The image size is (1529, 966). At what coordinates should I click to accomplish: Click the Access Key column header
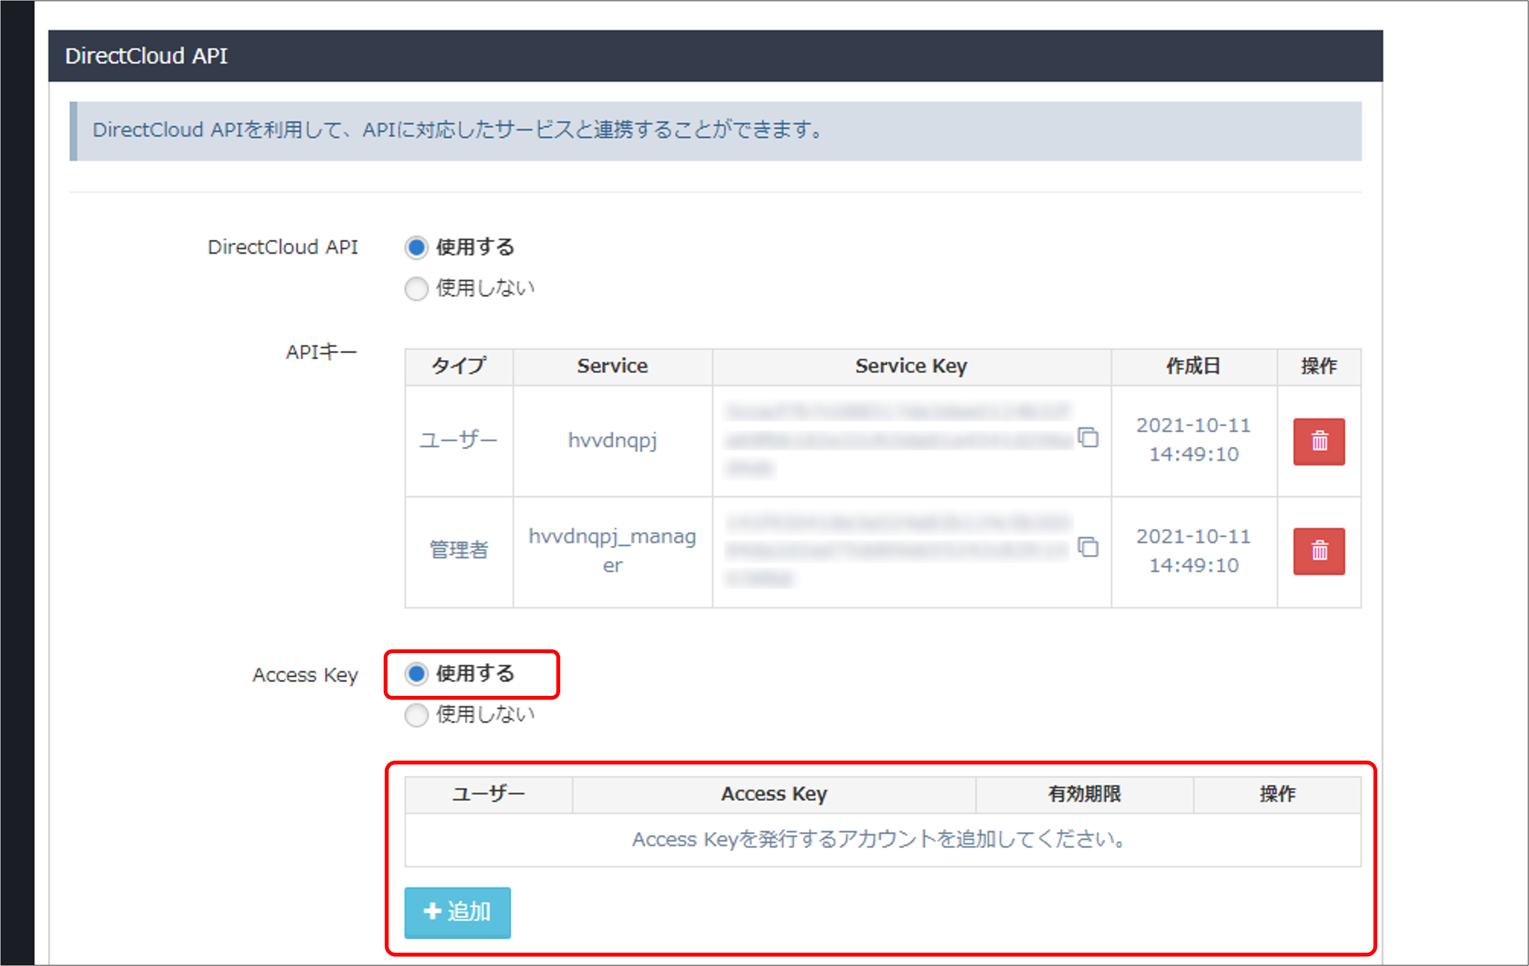tap(773, 793)
